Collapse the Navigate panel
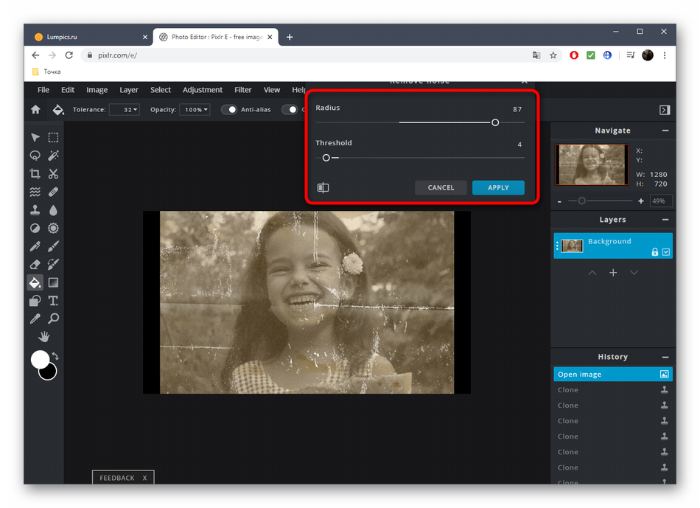The height and width of the screenshot is (508, 700). coord(665,131)
